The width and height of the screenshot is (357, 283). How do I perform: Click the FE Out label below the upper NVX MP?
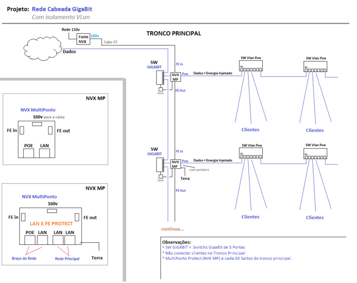tap(180, 91)
